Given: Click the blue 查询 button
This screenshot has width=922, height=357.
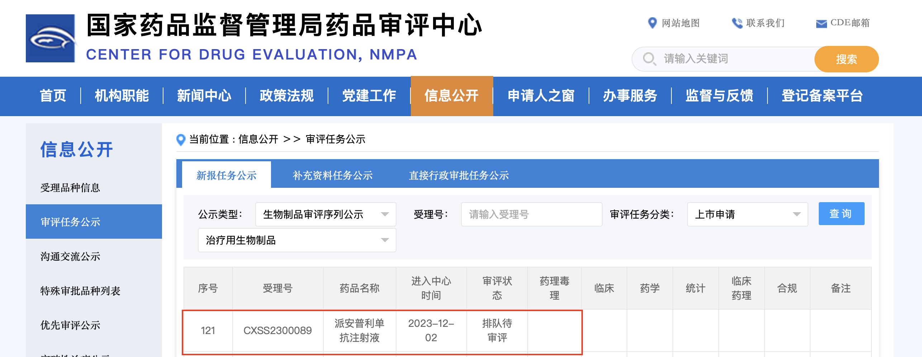Looking at the screenshot, I should (x=841, y=214).
